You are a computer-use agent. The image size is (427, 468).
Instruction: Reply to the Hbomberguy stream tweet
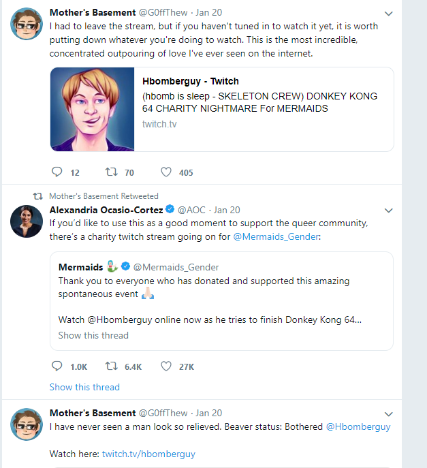click(x=57, y=172)
